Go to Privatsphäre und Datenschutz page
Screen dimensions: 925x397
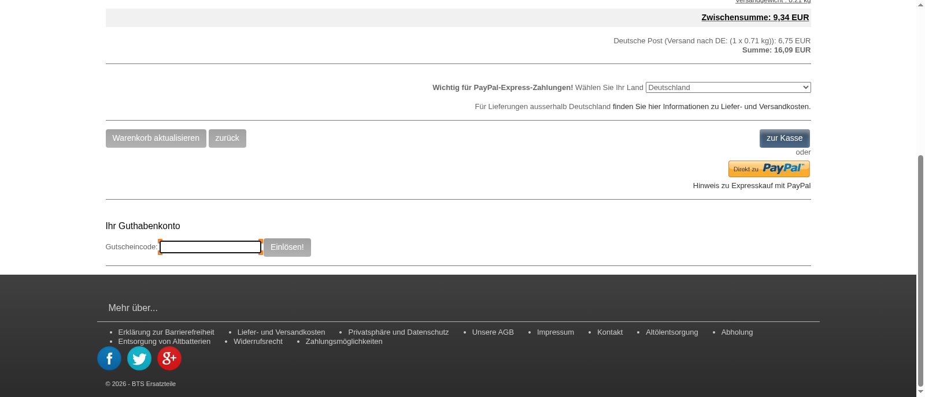click(x=398, y=332)
